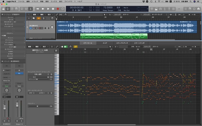This screenshot has height=126, width=202.
Task: Toggle global Solo (S) button in track header
Action: (44, 18)
